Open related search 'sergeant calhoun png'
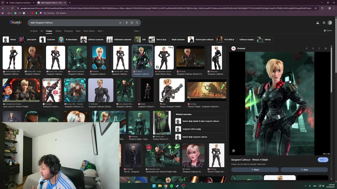 click(x=200, y=129)
